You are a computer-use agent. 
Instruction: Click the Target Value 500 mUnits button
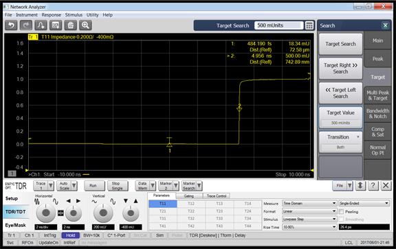tap(340, 118)
